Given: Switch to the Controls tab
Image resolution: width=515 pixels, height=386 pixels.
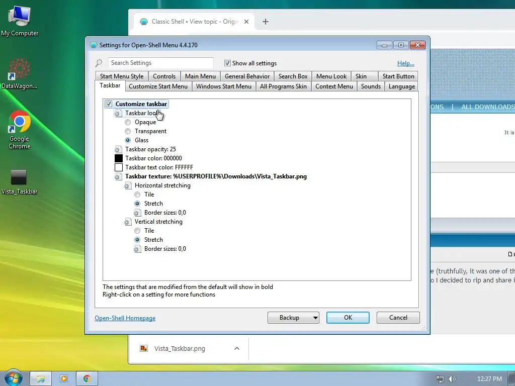Looking at the screenshot, I should [164, 76].
